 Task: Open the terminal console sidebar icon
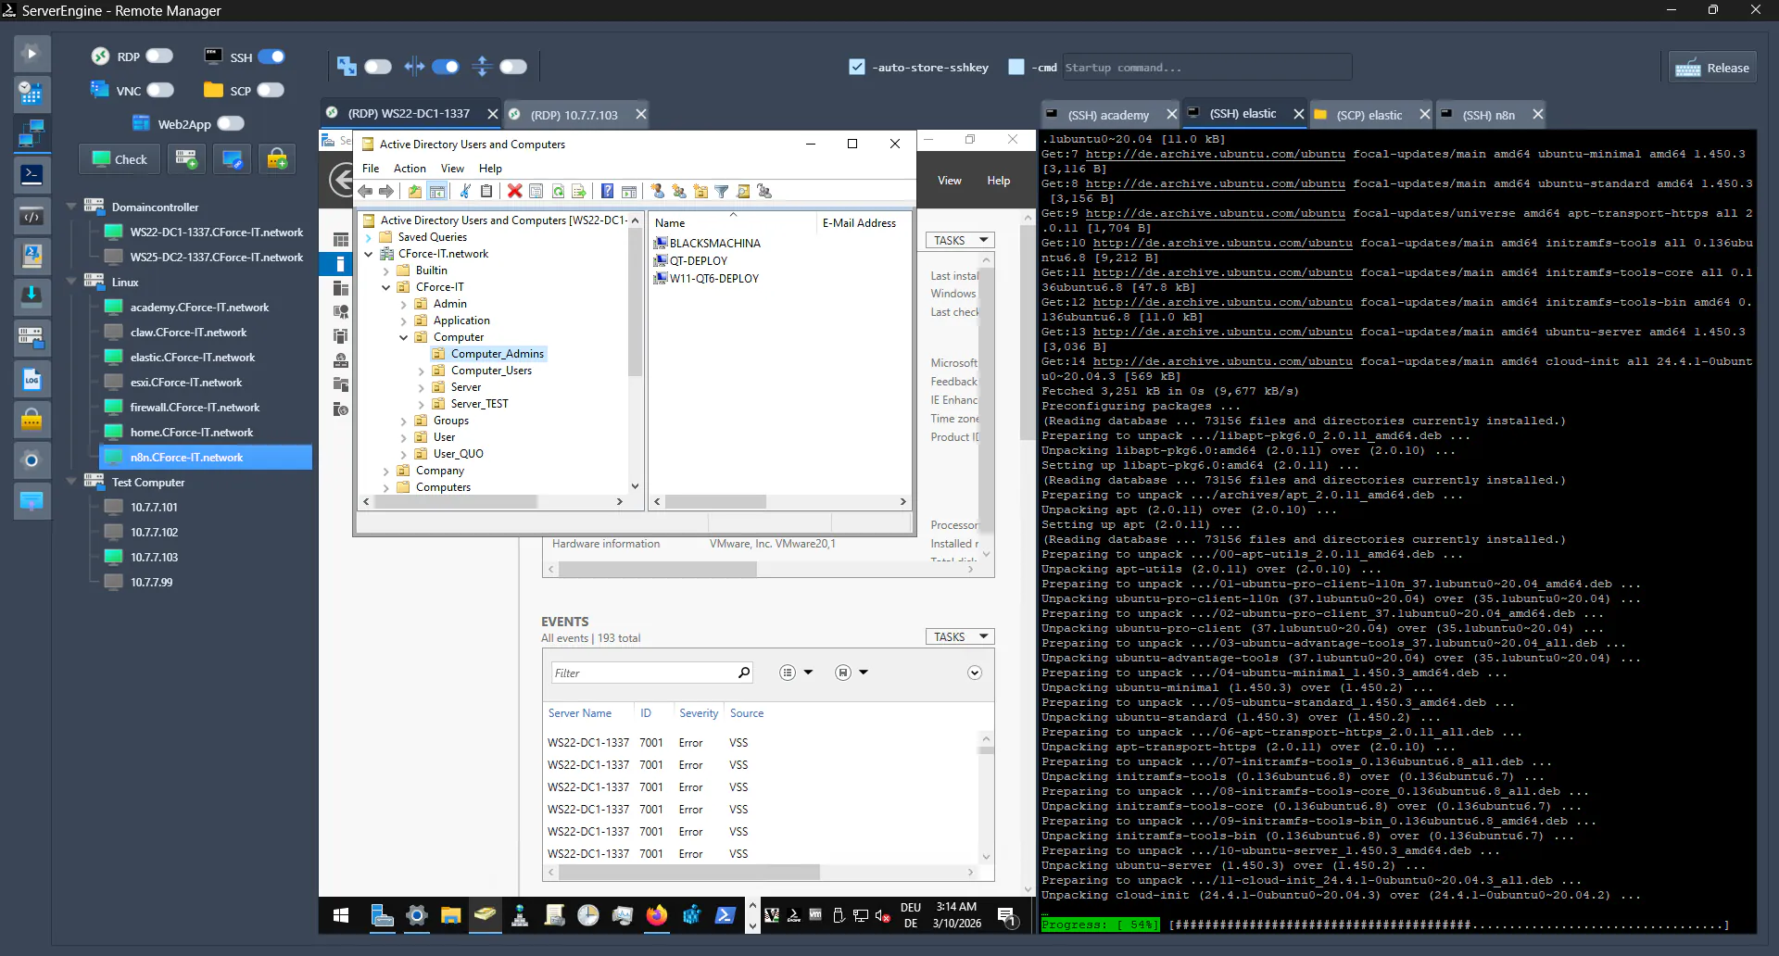(x=32, y=174)
